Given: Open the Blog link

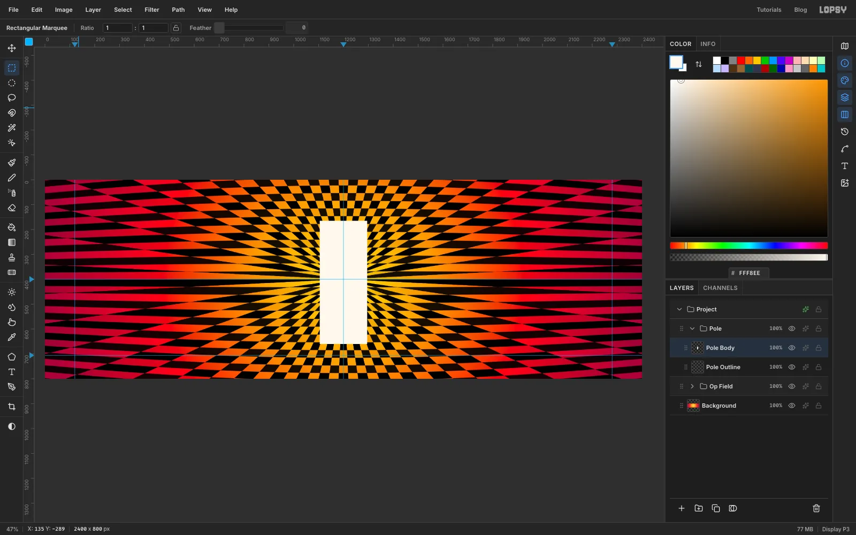Looking at the screenshot, I should 800,10.
